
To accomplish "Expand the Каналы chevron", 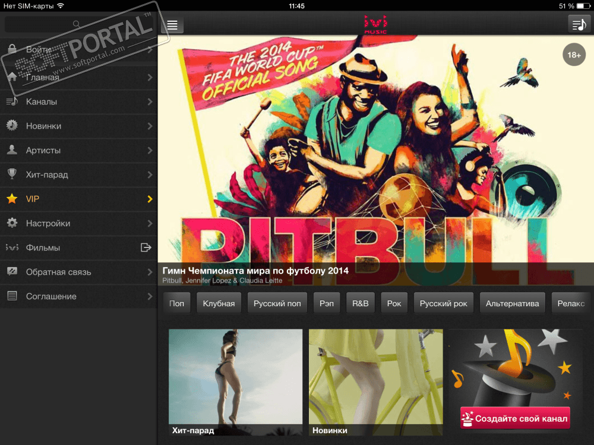I will click(x=150, y=101).
